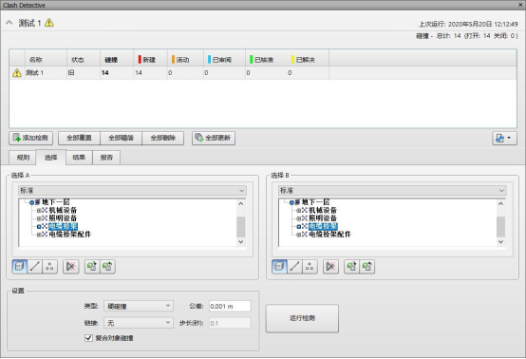The image size is (526, 359).
Task: Expand 照明设备 node in Selection B tree
Action: [298, 218]
